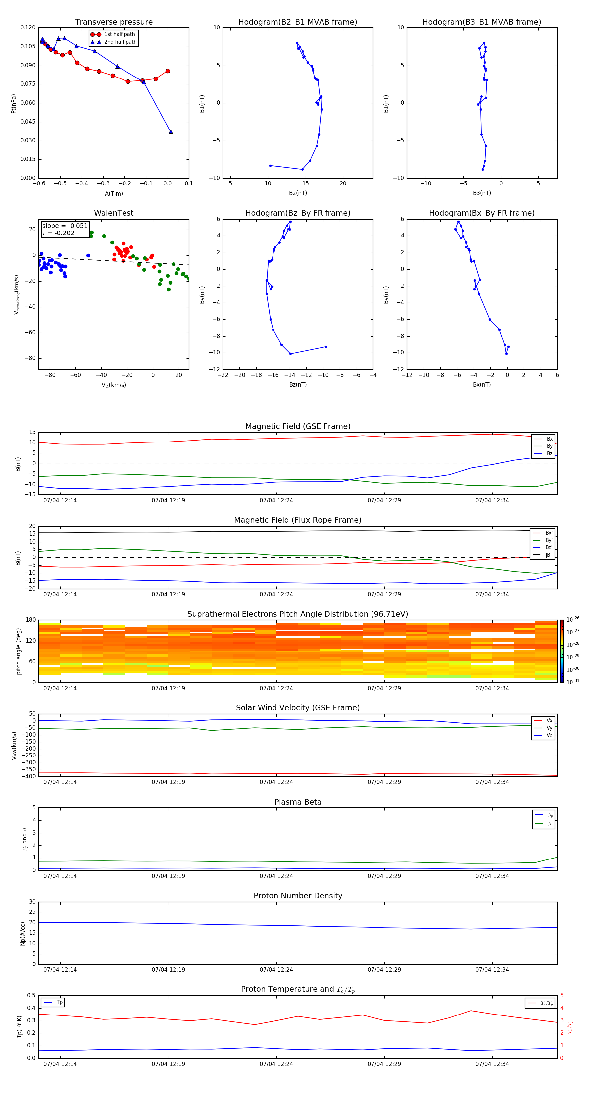Select the "2nd half path" legend entry
This screenshot has width=596, height=1093.
point(113,42)
